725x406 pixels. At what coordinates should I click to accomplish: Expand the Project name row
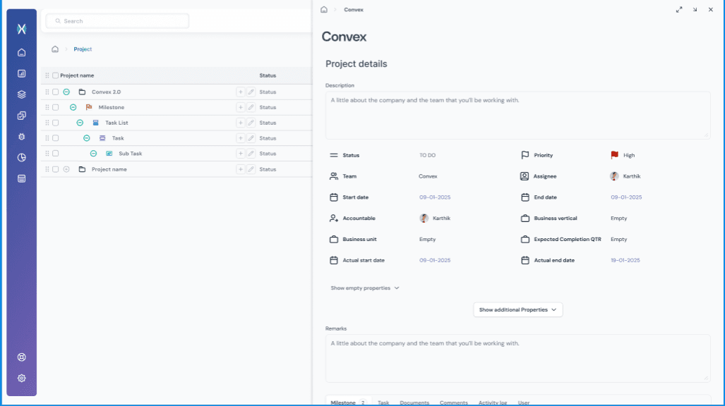pos(66,169)
